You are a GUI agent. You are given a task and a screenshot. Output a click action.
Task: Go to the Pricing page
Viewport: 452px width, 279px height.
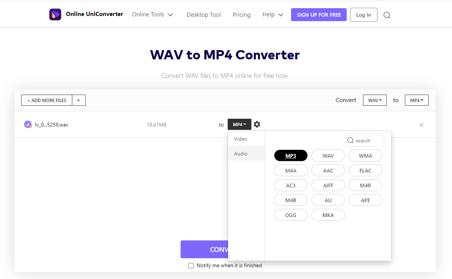(x=241, y=15)
